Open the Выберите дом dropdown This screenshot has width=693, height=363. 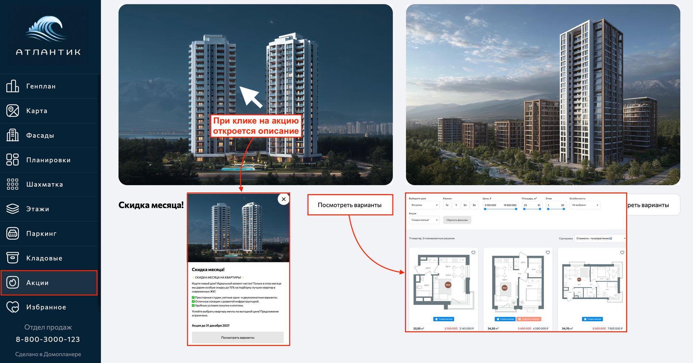pyautogui.click(x=424, y=205)
